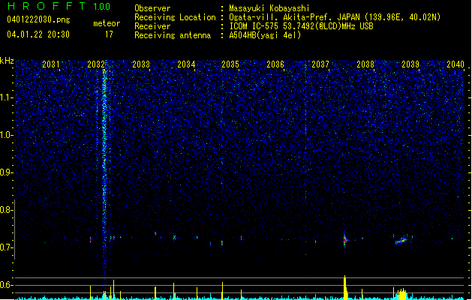
Task: Click the 2031 time axis marker
Action: (x=50, y=64)
